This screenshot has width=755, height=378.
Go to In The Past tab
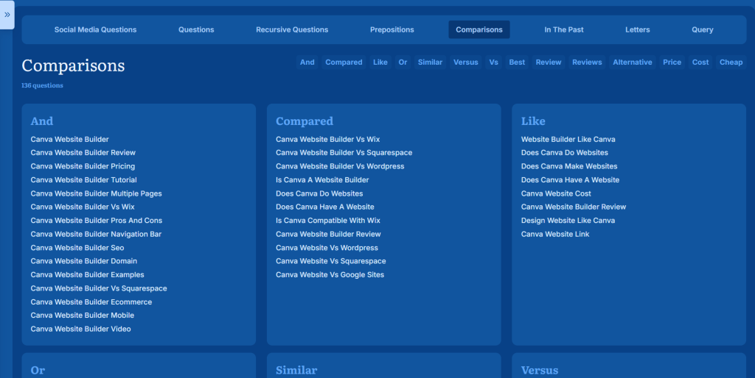click(564, 29)
